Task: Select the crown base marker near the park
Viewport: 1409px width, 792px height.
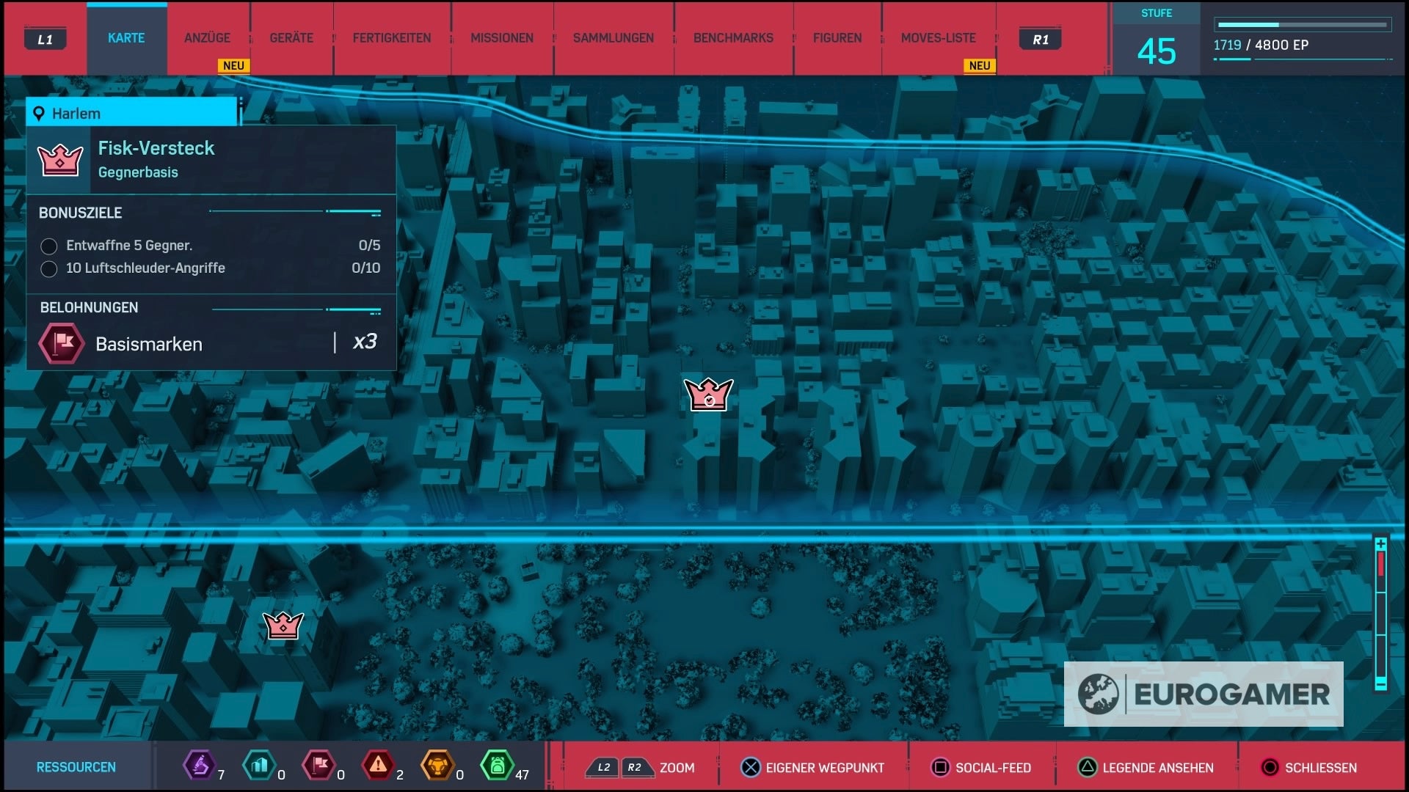Action: pos(283,625)
